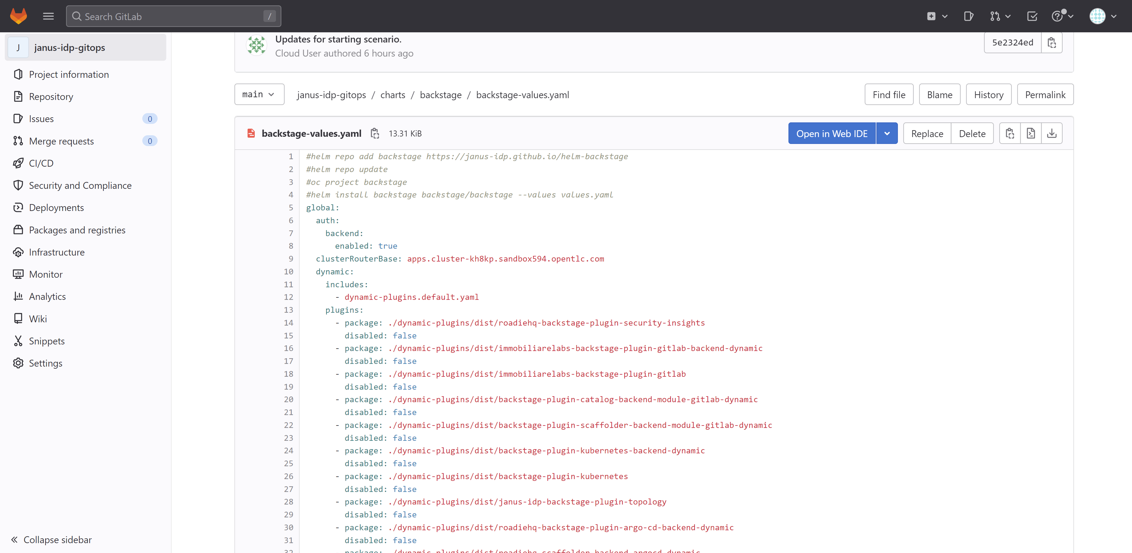Expand the main branch dropdown
This screenshot has height=553, width=1132.
[259, 95]
